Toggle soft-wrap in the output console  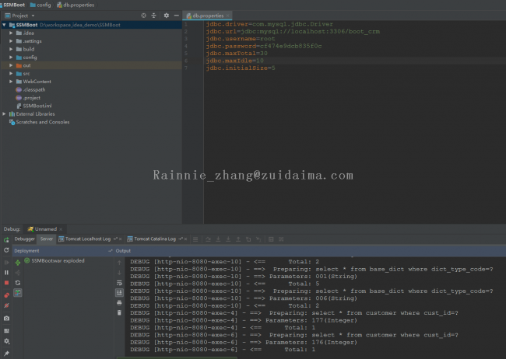(x=119, y=282)
